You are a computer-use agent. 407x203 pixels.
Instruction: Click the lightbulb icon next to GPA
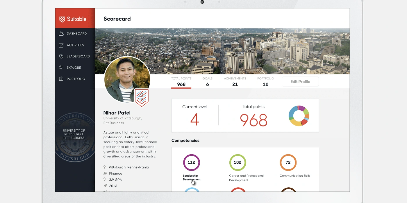[x=105, y=180]
